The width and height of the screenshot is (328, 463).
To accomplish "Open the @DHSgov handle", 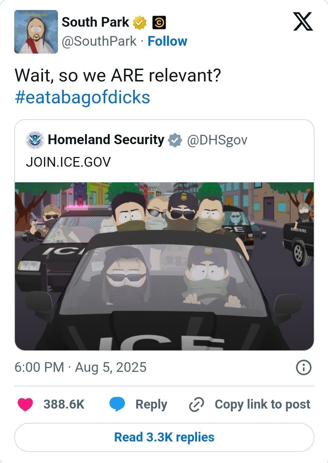I will 217,140.
